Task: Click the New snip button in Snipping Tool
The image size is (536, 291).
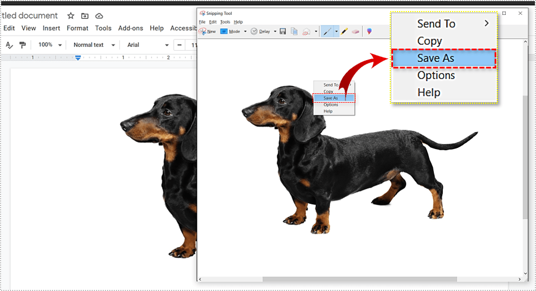Action: (208, 31)
